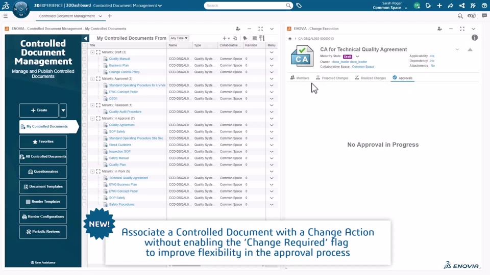Open row menu chevron for Quality Manual
Image resolution: width=490 pixels, height=275 pixels.
(272, 59)
